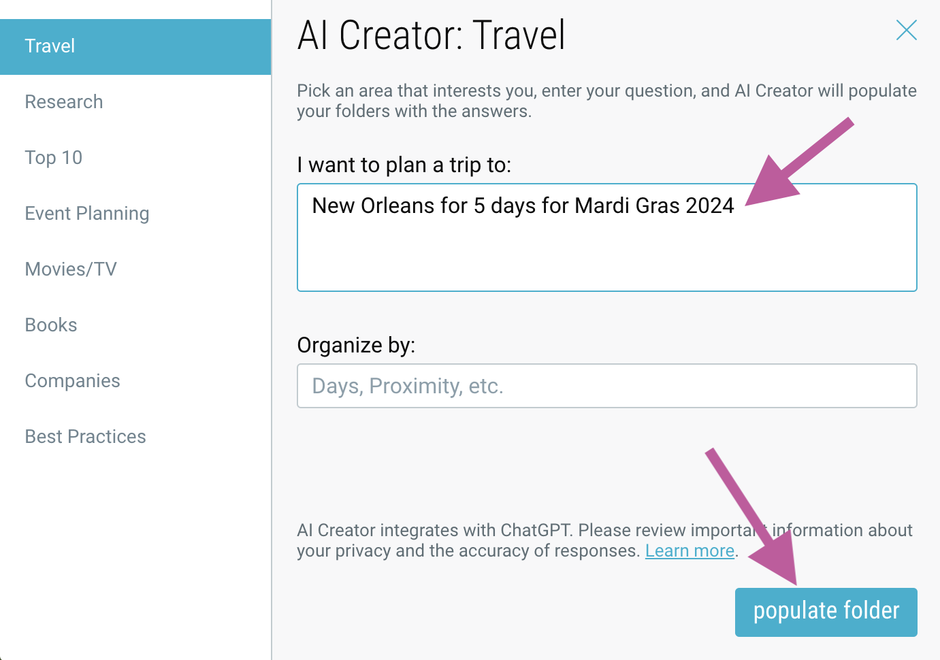The width and height of the screenshot is (940, 660).
Task: Close the AI Creator dialog
Action: (907, 30)
